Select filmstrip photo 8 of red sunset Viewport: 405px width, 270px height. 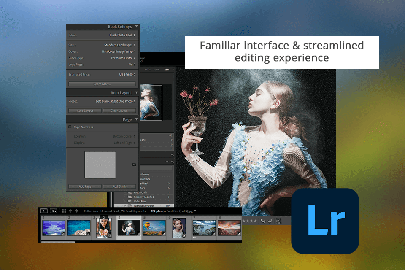(229, 228)
